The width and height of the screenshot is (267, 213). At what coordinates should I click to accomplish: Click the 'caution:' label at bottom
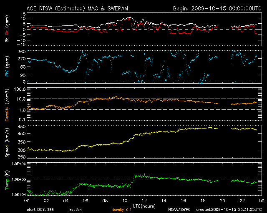click(x=76, y=210)
